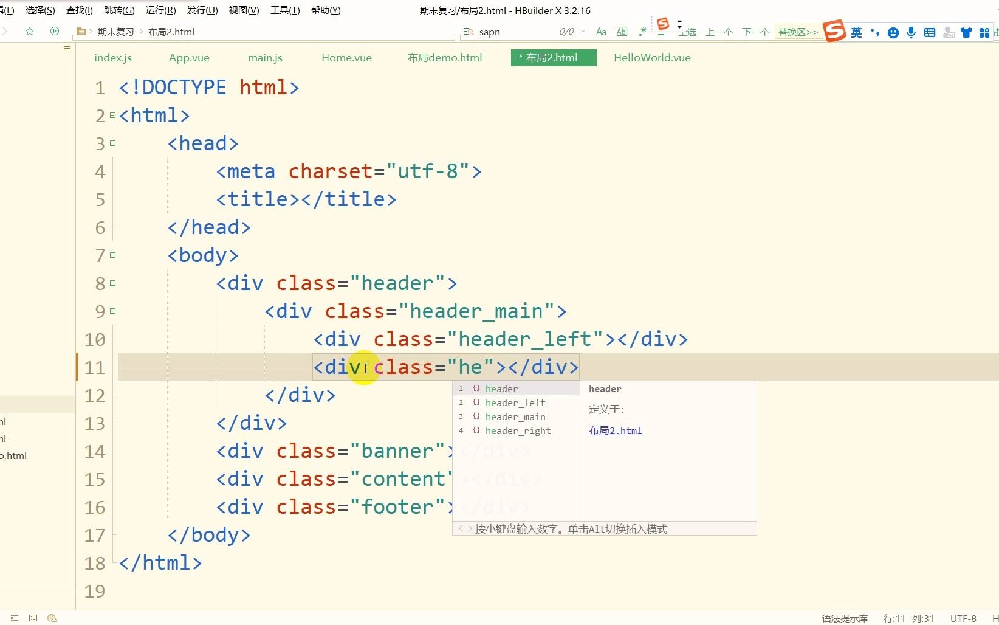The image size is (999, 625).
Task: Select header_main autocomplete suggestion
Action: click(x=516, y=416)
